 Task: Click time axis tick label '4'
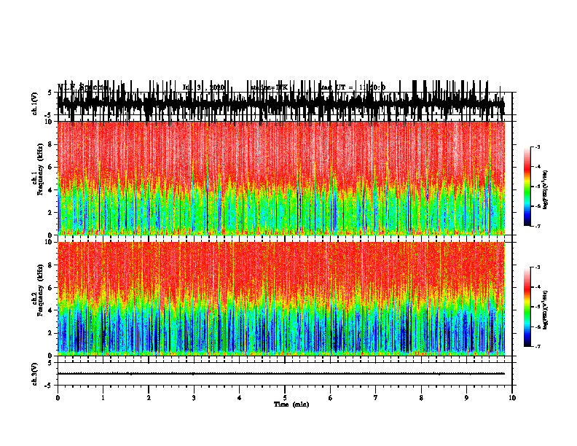[240, 398]
